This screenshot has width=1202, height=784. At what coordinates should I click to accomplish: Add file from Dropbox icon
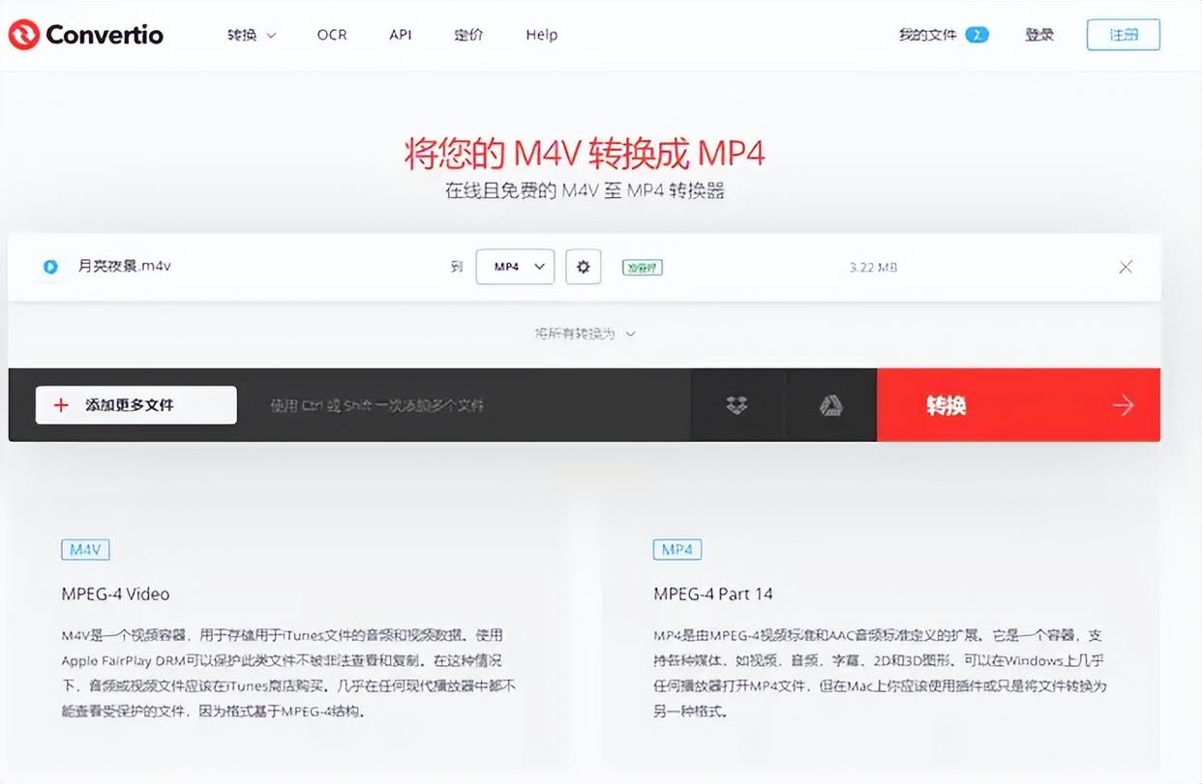pyautogui.click(x=736, y=406)
